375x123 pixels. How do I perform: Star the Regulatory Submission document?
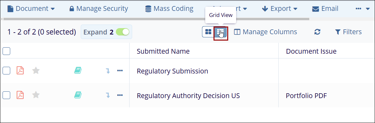point(36,71)
